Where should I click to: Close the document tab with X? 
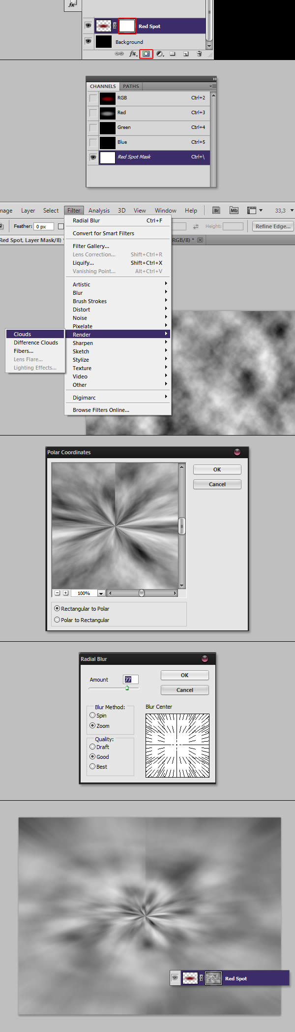200,240
